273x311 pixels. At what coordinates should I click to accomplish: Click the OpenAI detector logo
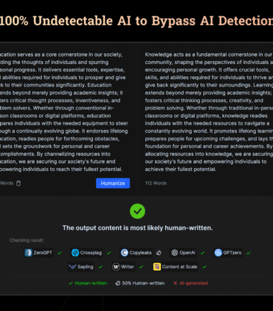click(x=175, y=252)
